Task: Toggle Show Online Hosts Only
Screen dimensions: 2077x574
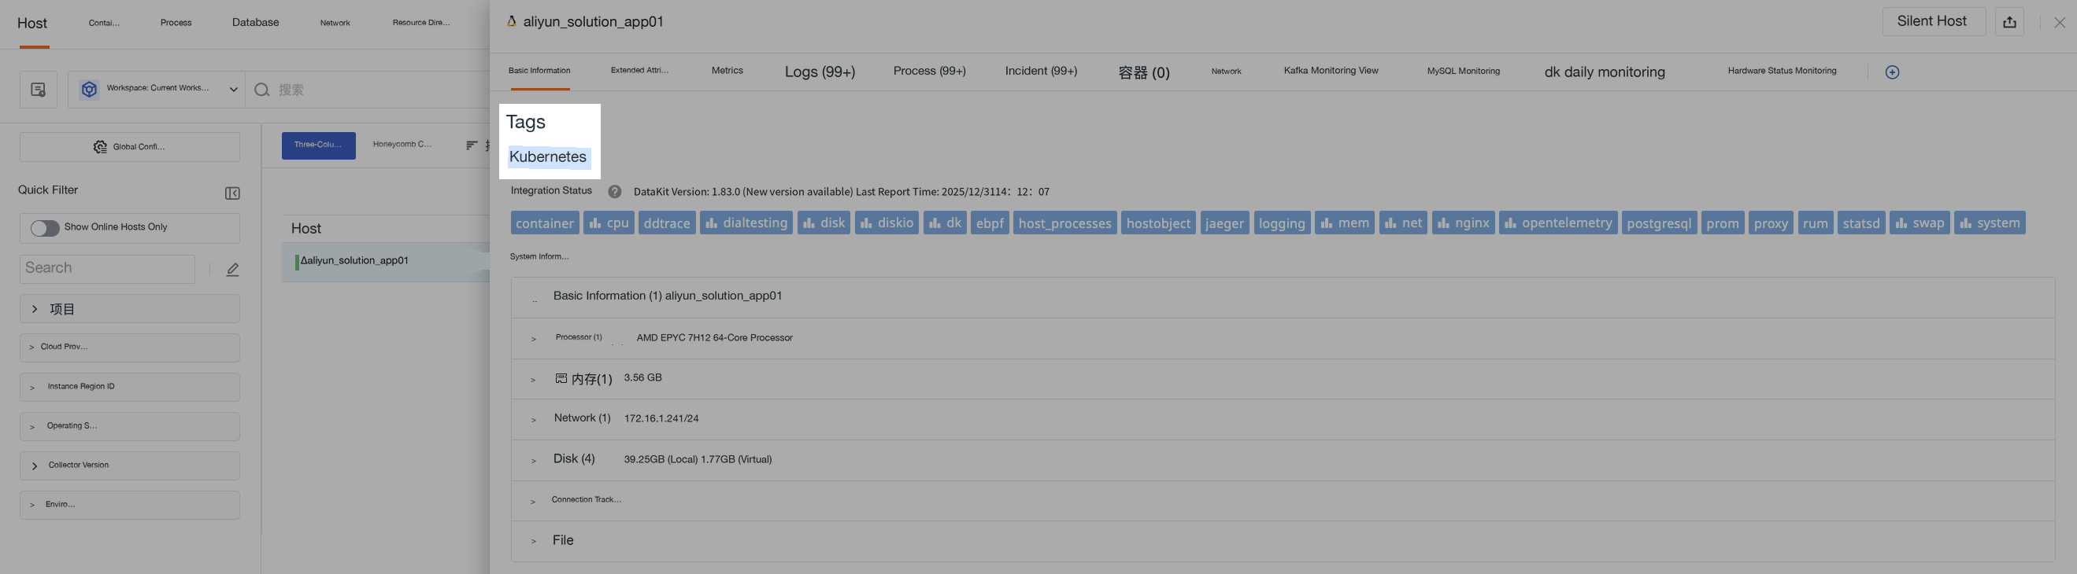Action: coord(45,228)
